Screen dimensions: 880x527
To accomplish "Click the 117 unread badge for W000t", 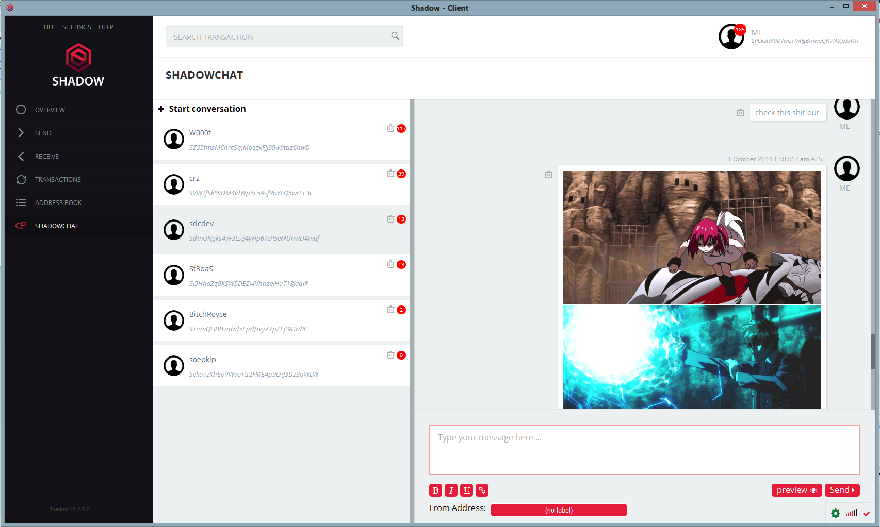I will [x=401, y=129].
